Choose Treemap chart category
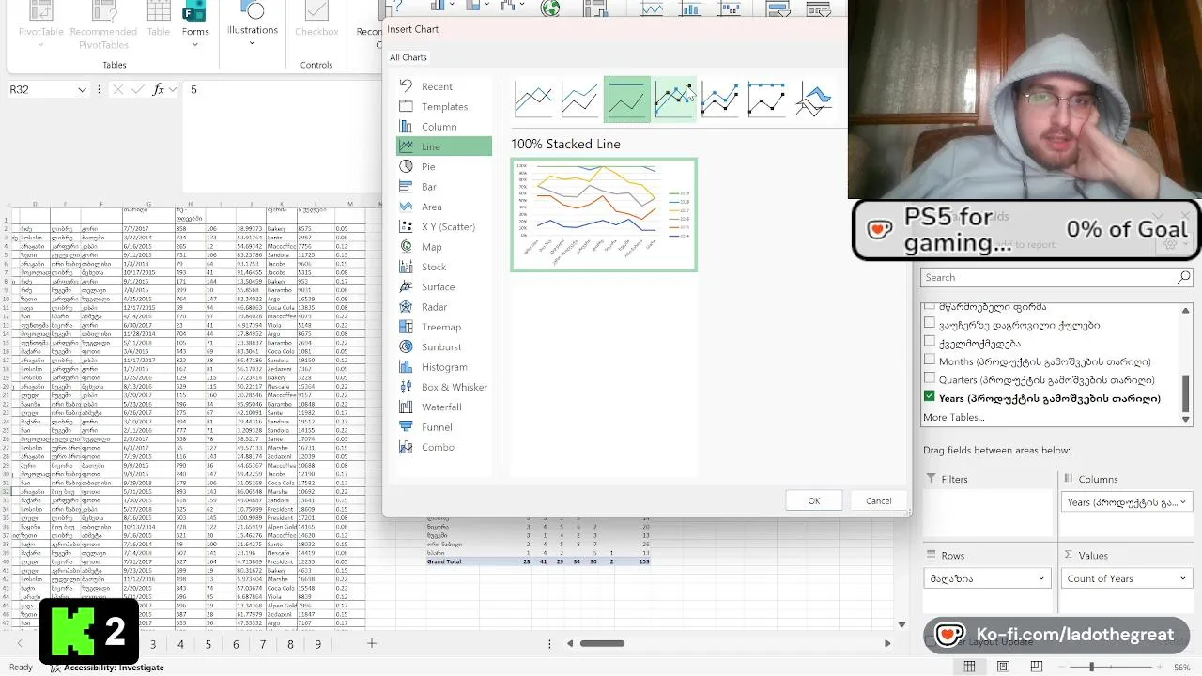The width and height of the screenshot is (1202, 676). click(440, 327)
